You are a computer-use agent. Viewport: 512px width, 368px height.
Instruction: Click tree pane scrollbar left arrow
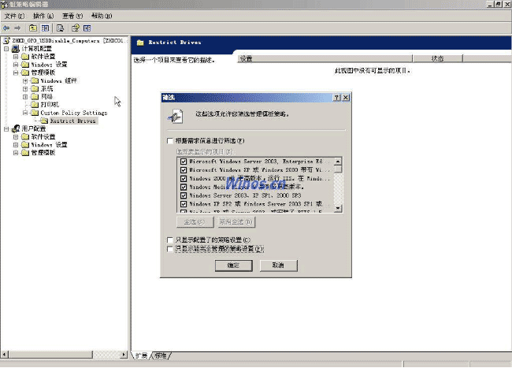coord(4,355)
